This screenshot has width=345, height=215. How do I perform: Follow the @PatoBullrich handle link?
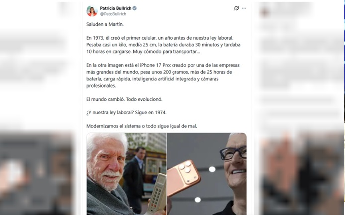click(113, 14)
